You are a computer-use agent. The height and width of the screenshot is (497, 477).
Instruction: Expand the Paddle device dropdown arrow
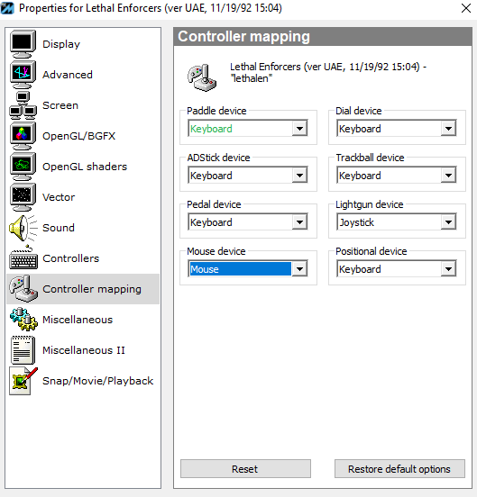point(299,129)
